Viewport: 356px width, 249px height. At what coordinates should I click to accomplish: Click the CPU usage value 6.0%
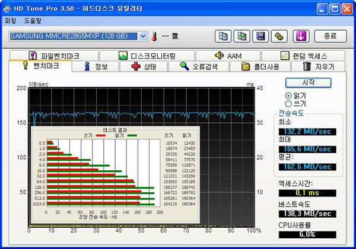point(307,235)
